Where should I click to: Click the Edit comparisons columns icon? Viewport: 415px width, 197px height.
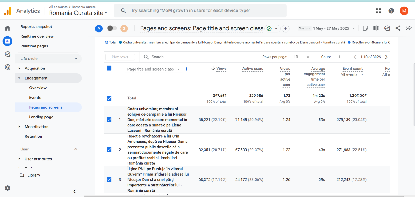(x=376, y=28)
